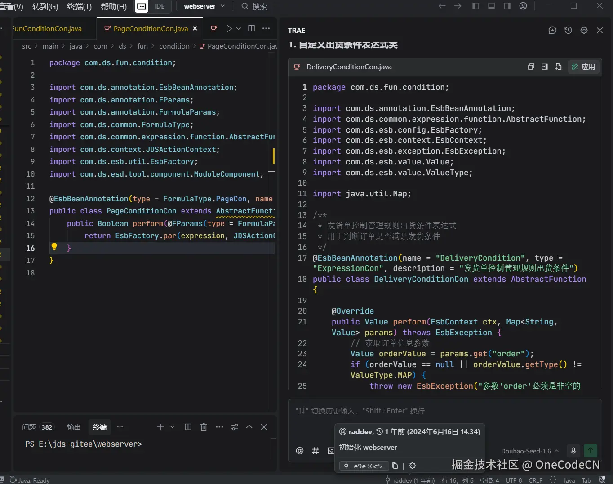This screenshot has width=613, height=484.
Task: Insert code block at cursor icon
Action: 544,67
